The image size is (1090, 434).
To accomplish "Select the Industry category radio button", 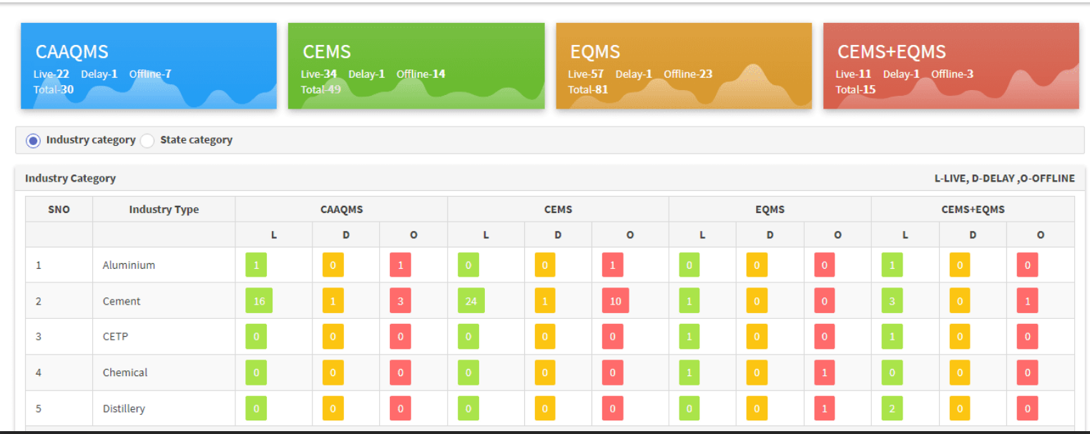I will click(33, 141).
